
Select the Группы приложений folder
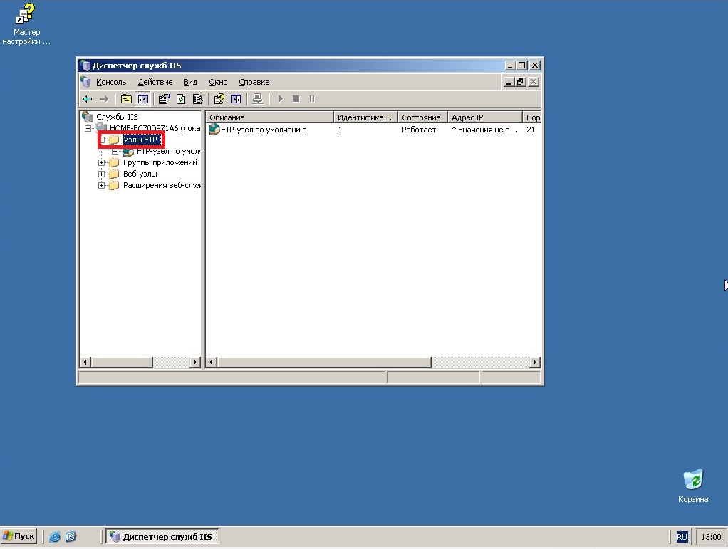(160, 162)
